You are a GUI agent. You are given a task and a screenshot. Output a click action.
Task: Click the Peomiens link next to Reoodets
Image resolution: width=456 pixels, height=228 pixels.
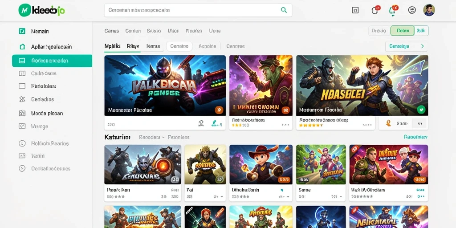click(179, 137)
